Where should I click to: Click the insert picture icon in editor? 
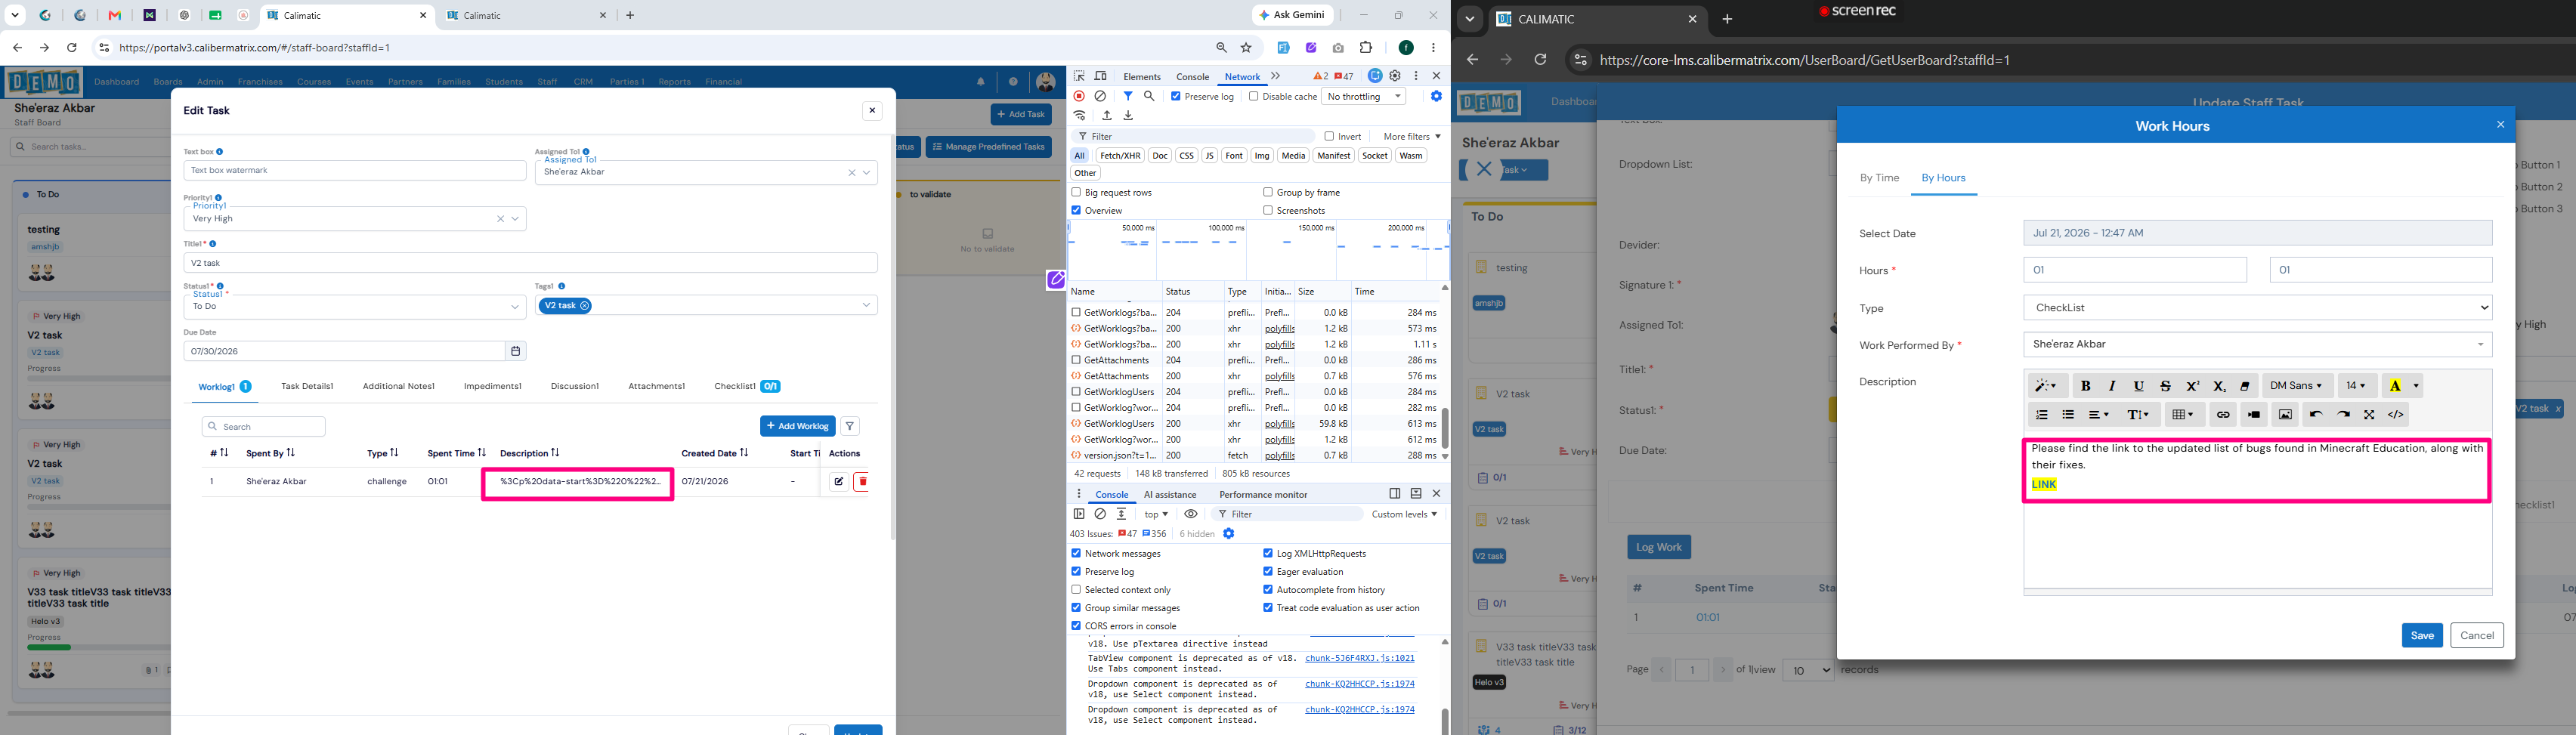2285,415
